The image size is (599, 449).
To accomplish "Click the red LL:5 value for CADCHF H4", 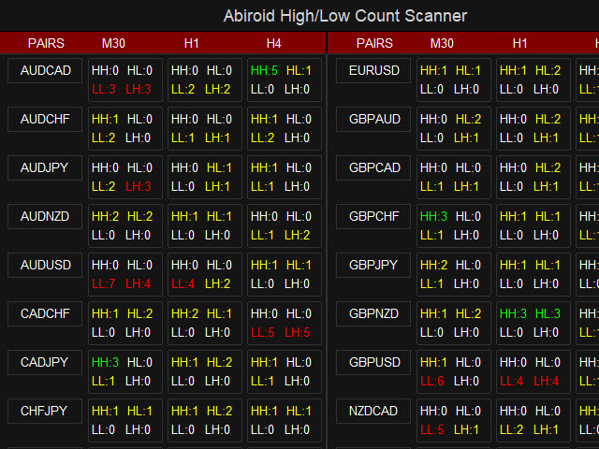I will coord(262,333).
